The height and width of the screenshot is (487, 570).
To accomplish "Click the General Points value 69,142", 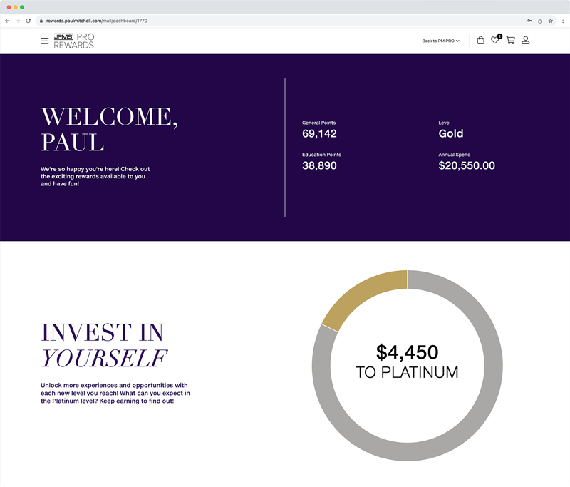I will pyautogui.click(x=319, y=133).
